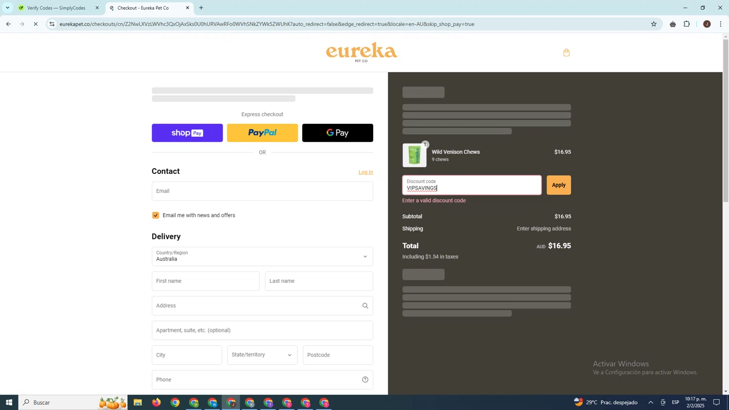Image resolution: width=729 pixels, height=410 pixels.
Task: Click the phone field help question icon
Action: tap(365, 380)
